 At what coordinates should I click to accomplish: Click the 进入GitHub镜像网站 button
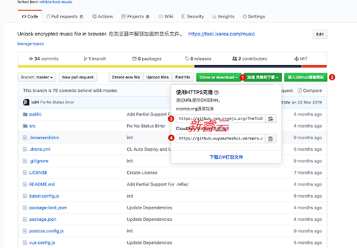click(x=306, y=77)
